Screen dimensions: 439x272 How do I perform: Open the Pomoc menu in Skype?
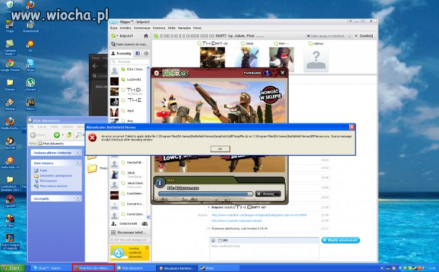pos(198,28)
